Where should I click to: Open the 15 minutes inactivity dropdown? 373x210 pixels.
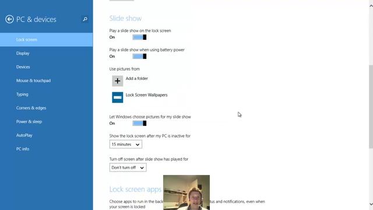click(x=126, y=144)
